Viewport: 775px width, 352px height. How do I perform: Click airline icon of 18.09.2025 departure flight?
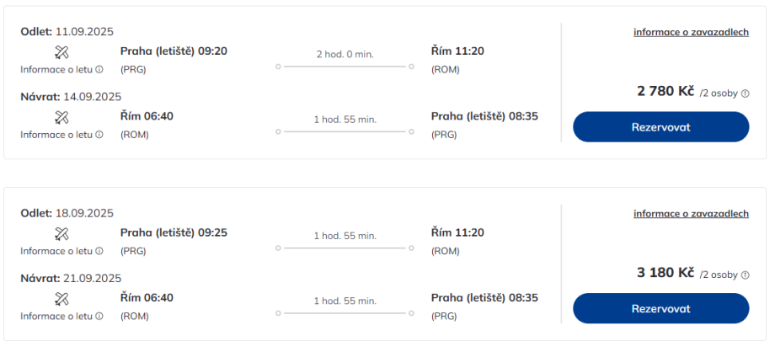(x=61, y=233)
